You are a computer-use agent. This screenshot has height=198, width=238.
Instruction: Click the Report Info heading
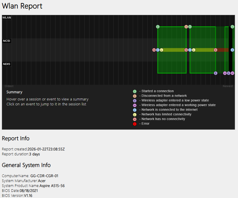(x=16, y=138)
